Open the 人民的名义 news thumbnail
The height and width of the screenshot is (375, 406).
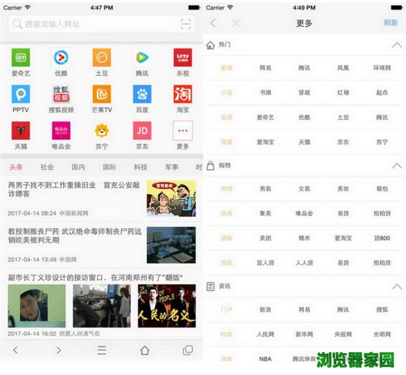coord(166,307)
